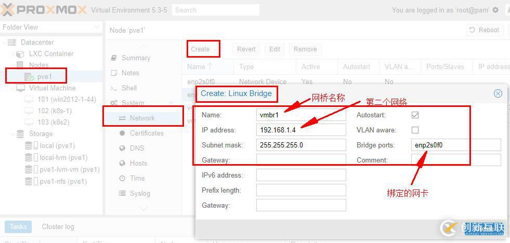Click the IPv6 address input field
This screenshot has height=243, width=510.
[301, 175]
